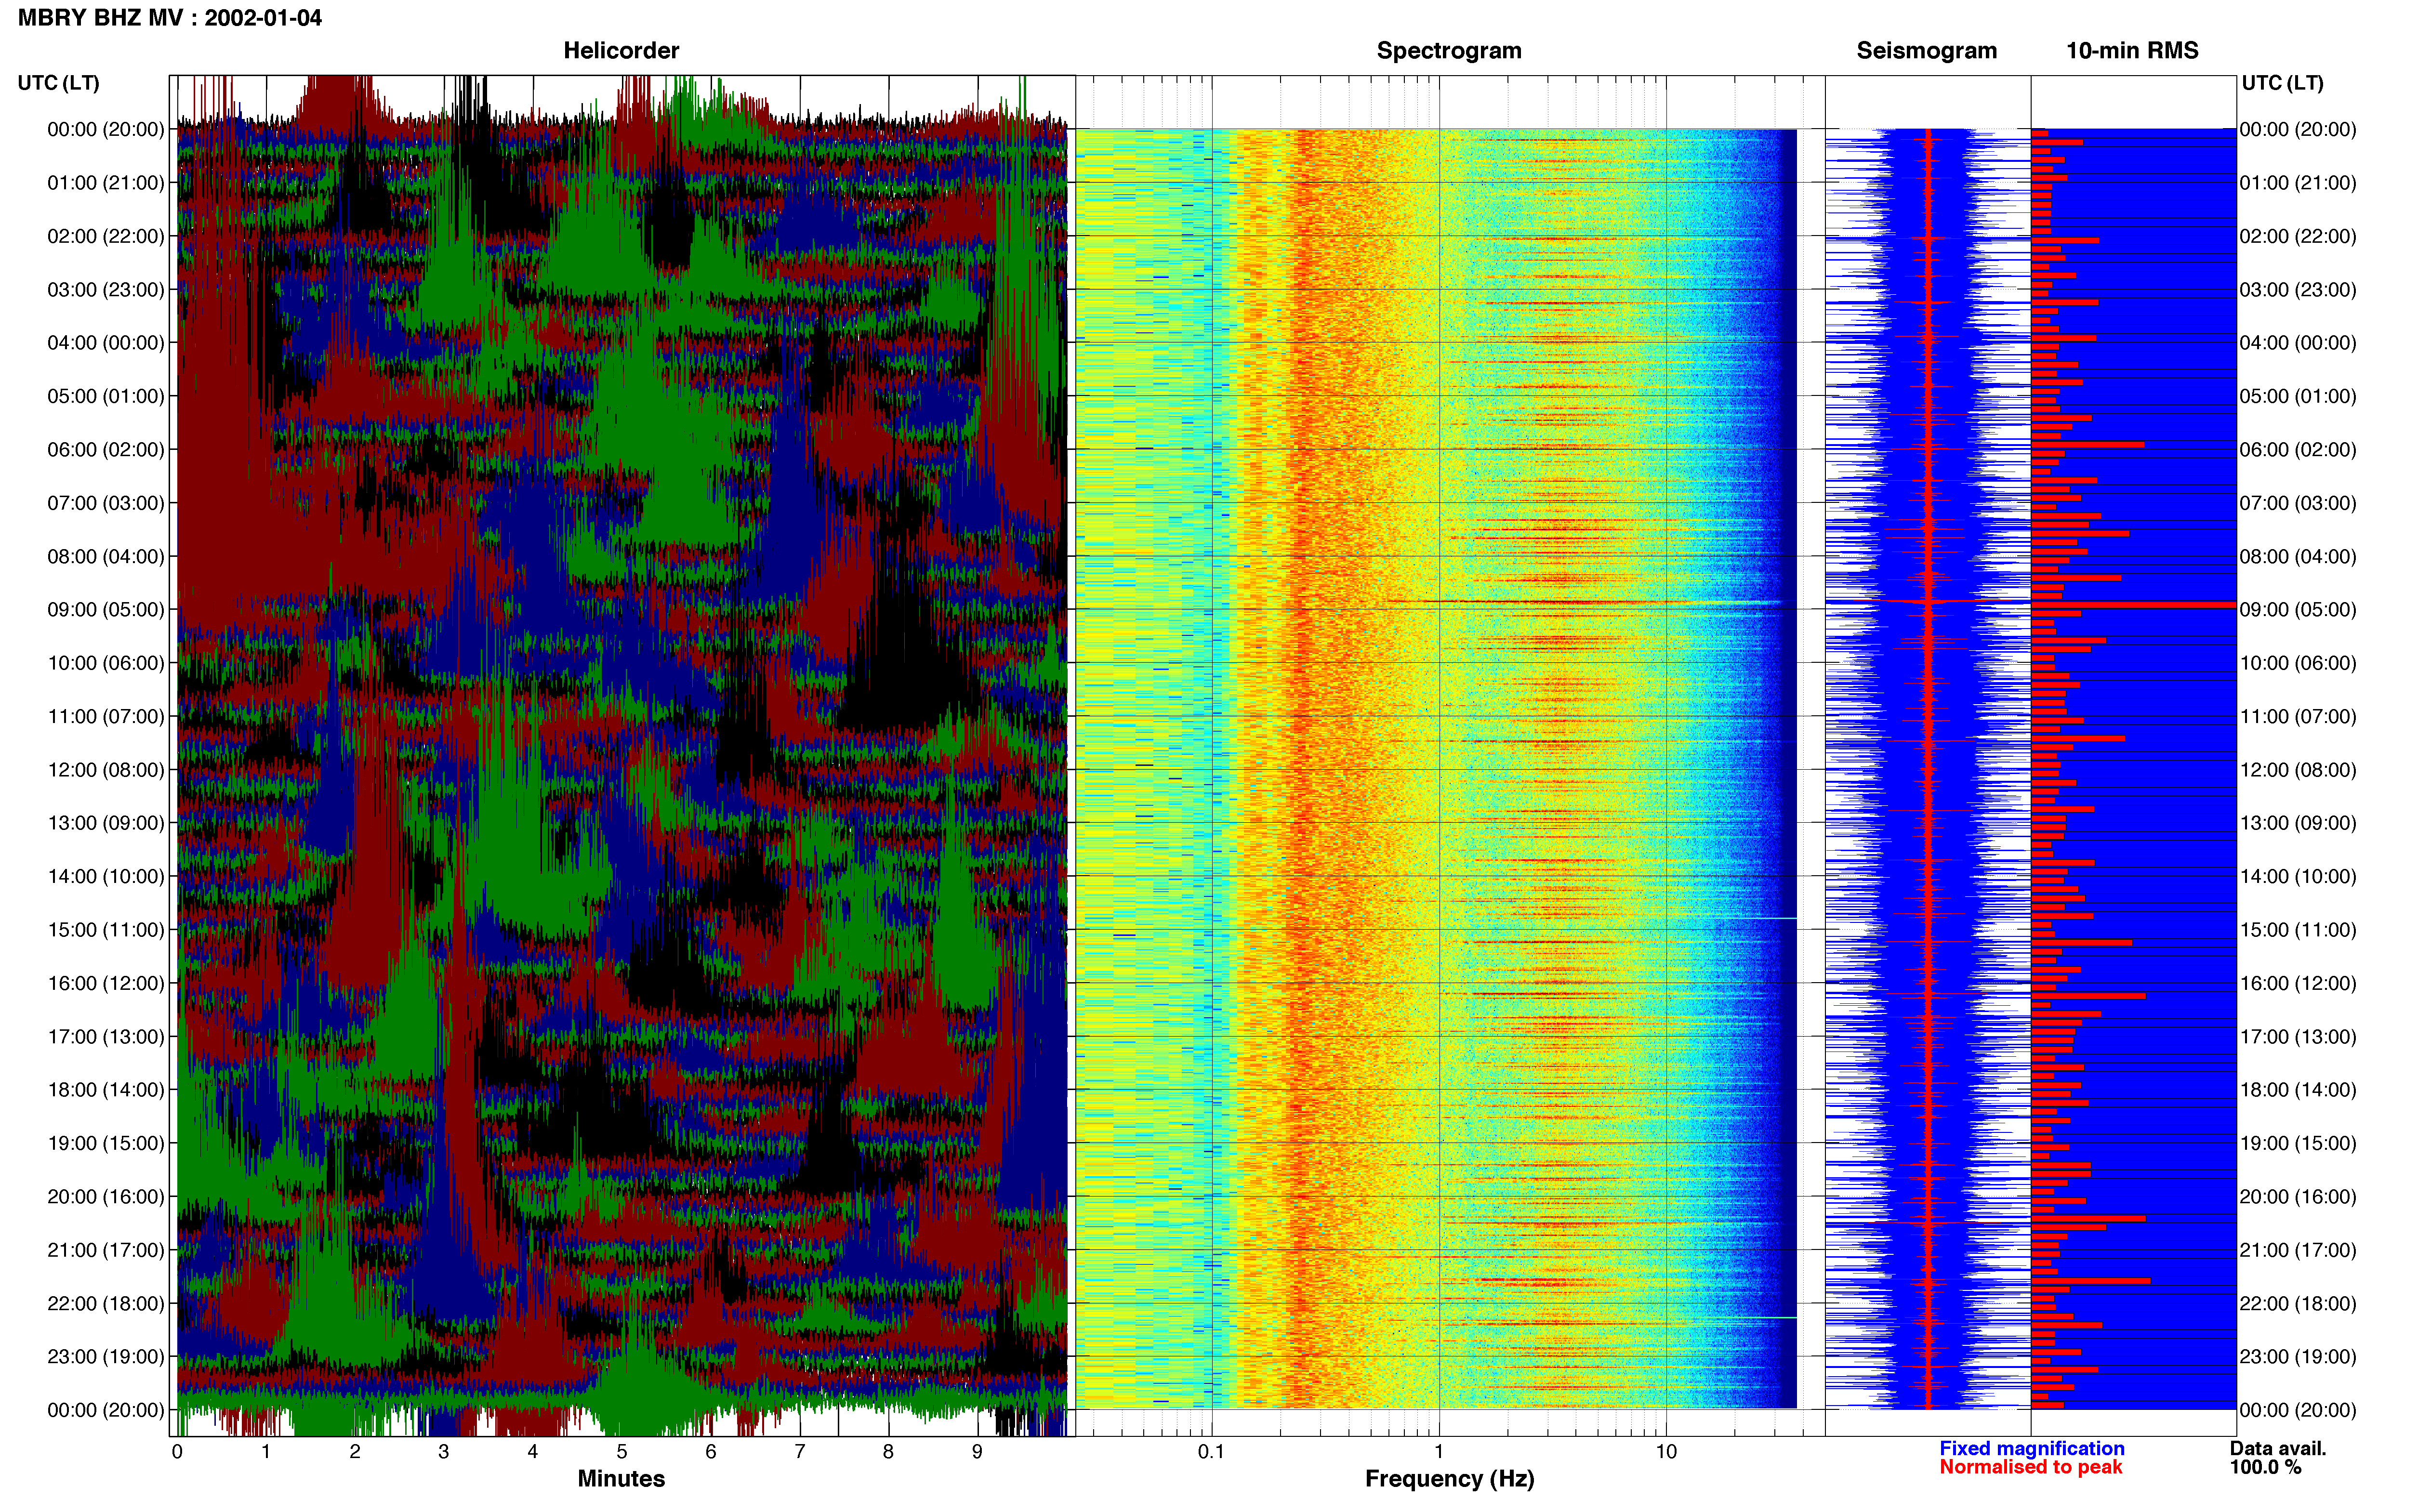
Task: Click the red RMS bar just above the 06:00 gridline
Action: (x=2087, y=444)
